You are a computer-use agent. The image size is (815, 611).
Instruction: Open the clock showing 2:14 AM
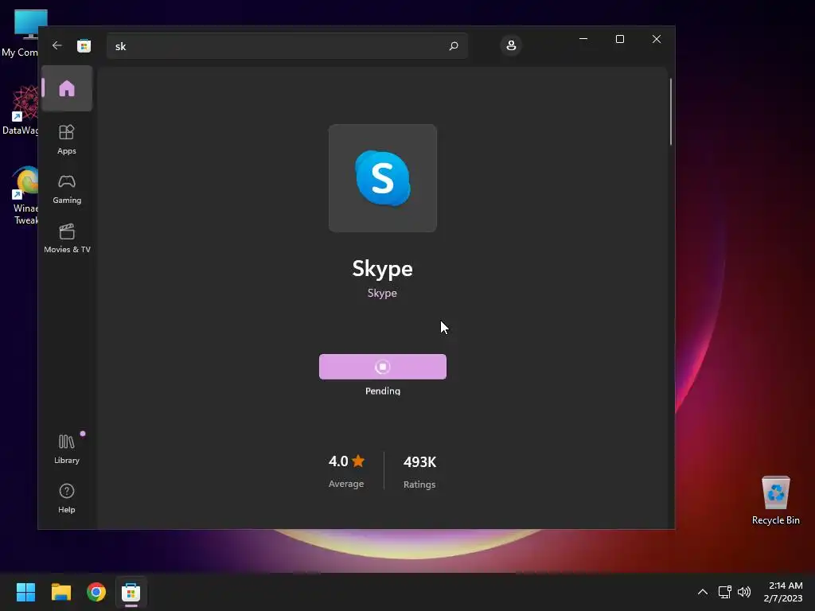pos(783,592)
